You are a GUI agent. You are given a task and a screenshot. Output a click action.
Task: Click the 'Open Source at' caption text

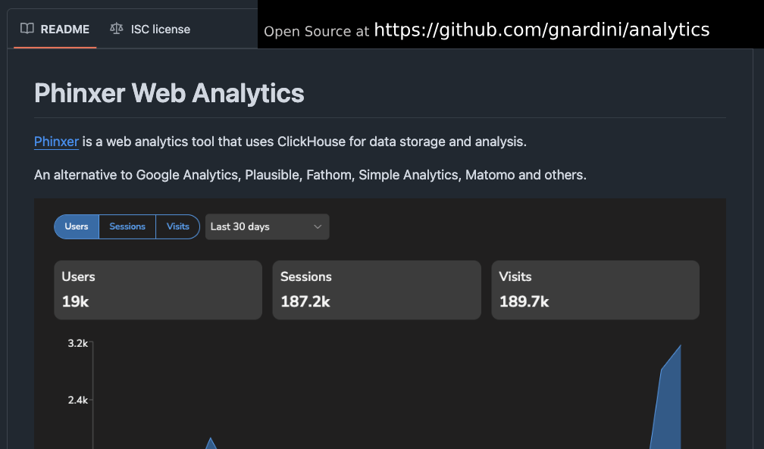317,32
